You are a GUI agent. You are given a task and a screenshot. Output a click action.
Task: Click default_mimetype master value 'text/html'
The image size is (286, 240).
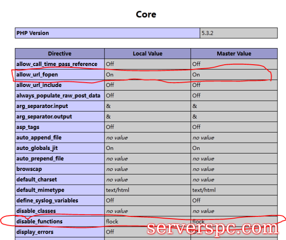coord(204,190)
